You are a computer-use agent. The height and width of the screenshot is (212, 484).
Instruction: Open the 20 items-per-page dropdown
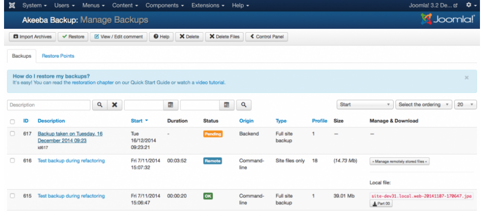[465, 104]
